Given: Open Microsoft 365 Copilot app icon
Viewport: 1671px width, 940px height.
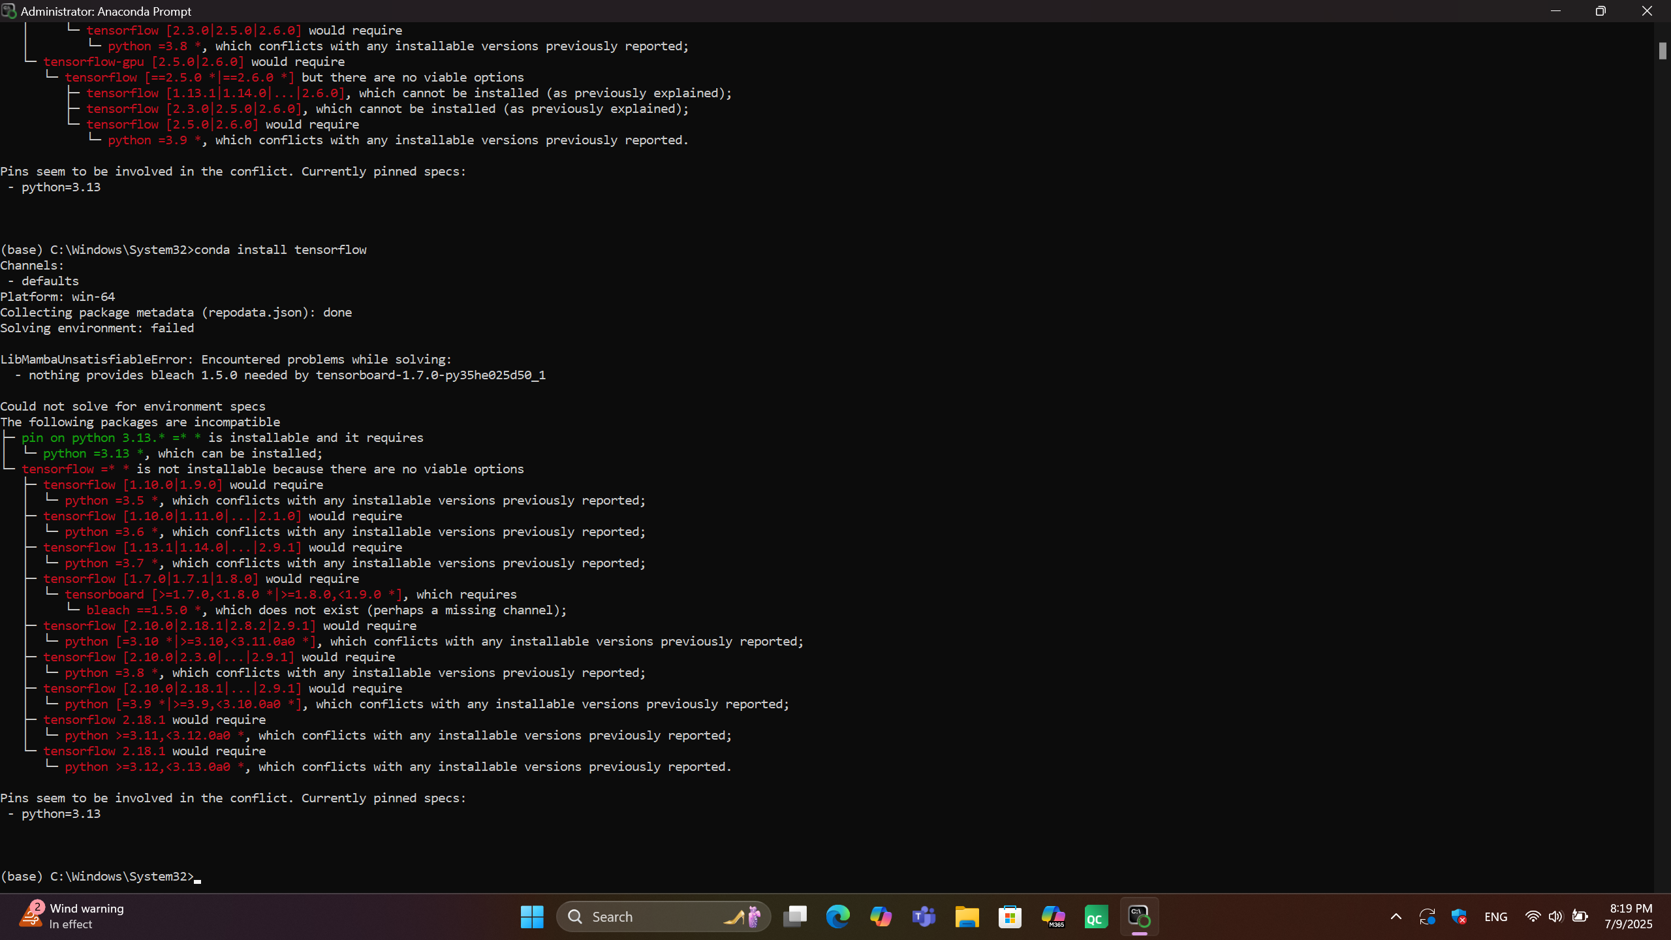Looking at the screenshot, I should 1053,916.
